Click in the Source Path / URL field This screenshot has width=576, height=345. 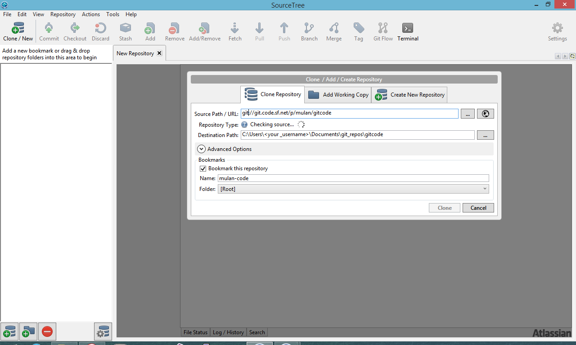tap(350, 113)
